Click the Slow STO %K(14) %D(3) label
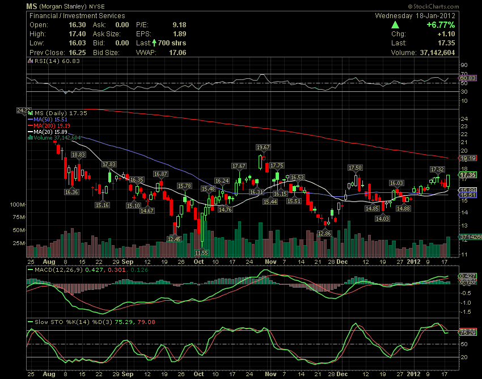The height and width of the screenshot is (379, 482). (x=73, y=322)
